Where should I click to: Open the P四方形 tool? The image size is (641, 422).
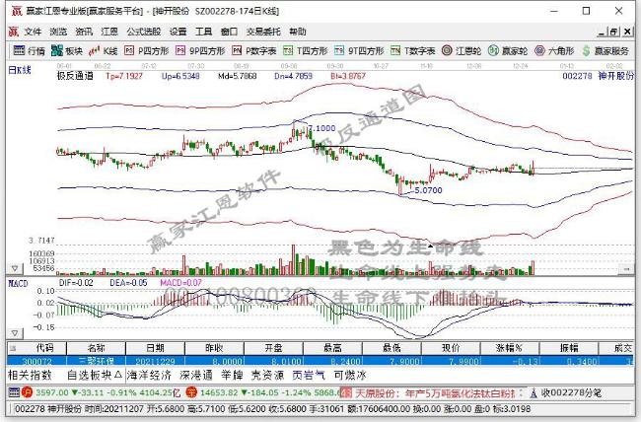[146, 50]
